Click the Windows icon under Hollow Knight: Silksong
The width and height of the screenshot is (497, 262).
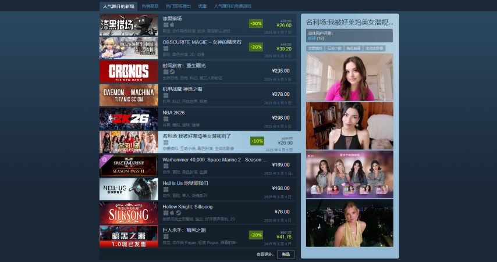tap(165, 213)
